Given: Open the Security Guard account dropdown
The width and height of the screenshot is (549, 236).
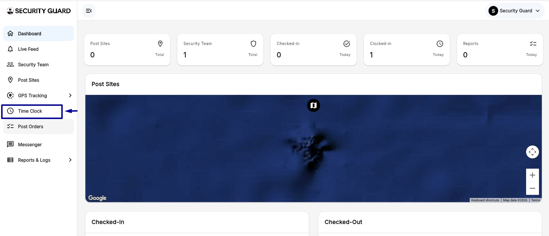Looking at the screenshot, I should click(515, 11).
